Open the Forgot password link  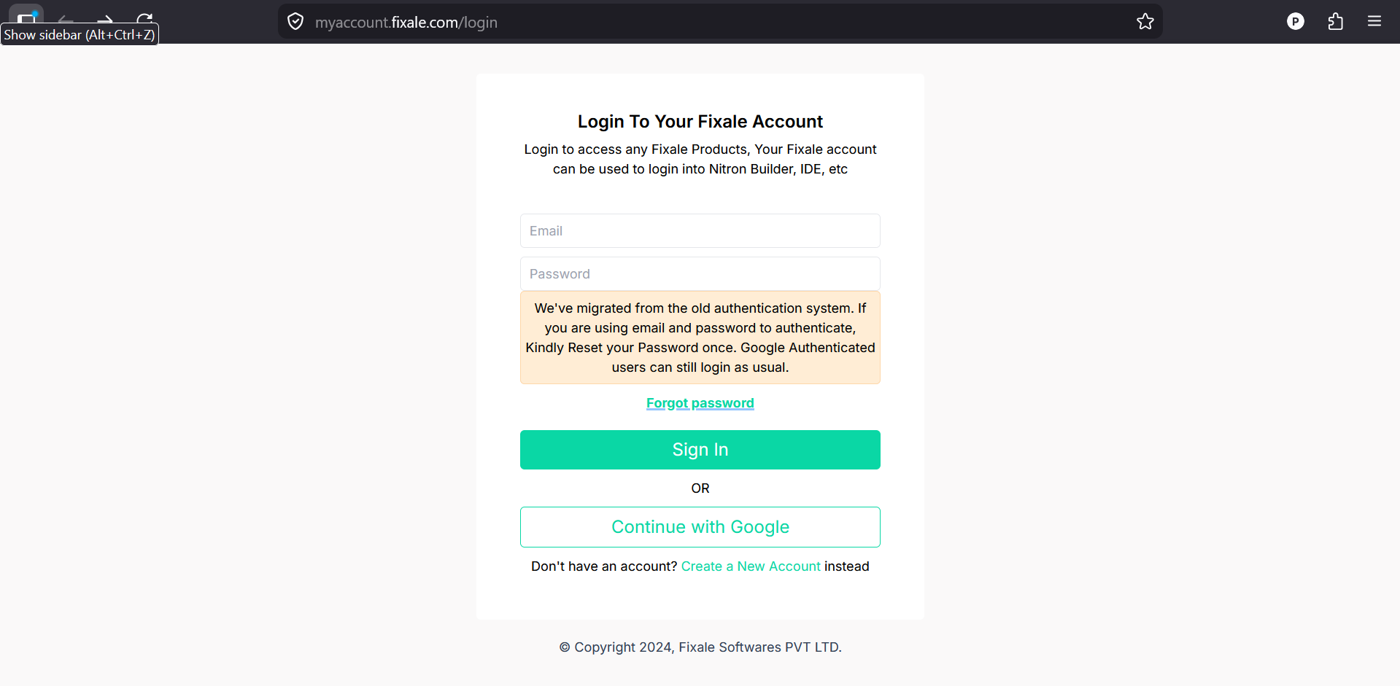pos(700,403)
